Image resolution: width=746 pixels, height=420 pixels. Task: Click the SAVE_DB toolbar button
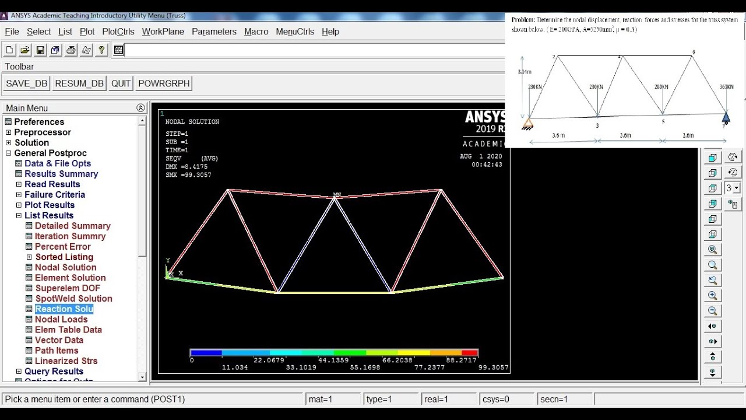(26, 83)
